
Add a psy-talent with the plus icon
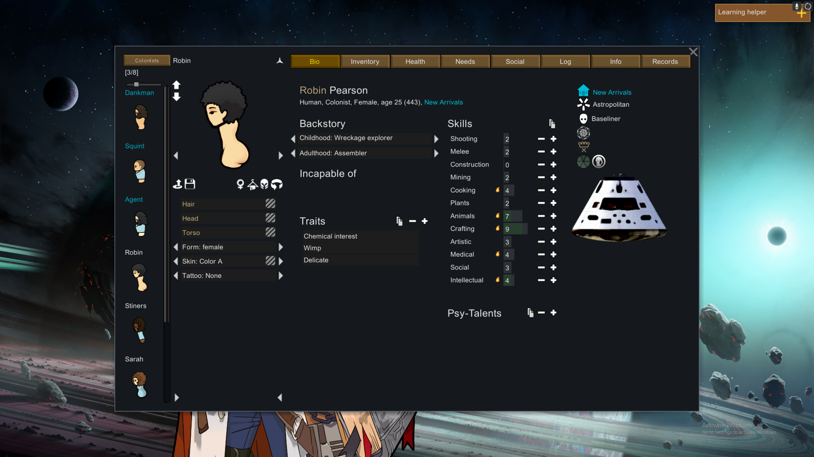[x=554, y=313]
